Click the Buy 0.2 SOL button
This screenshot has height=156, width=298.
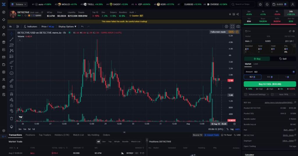270,84
